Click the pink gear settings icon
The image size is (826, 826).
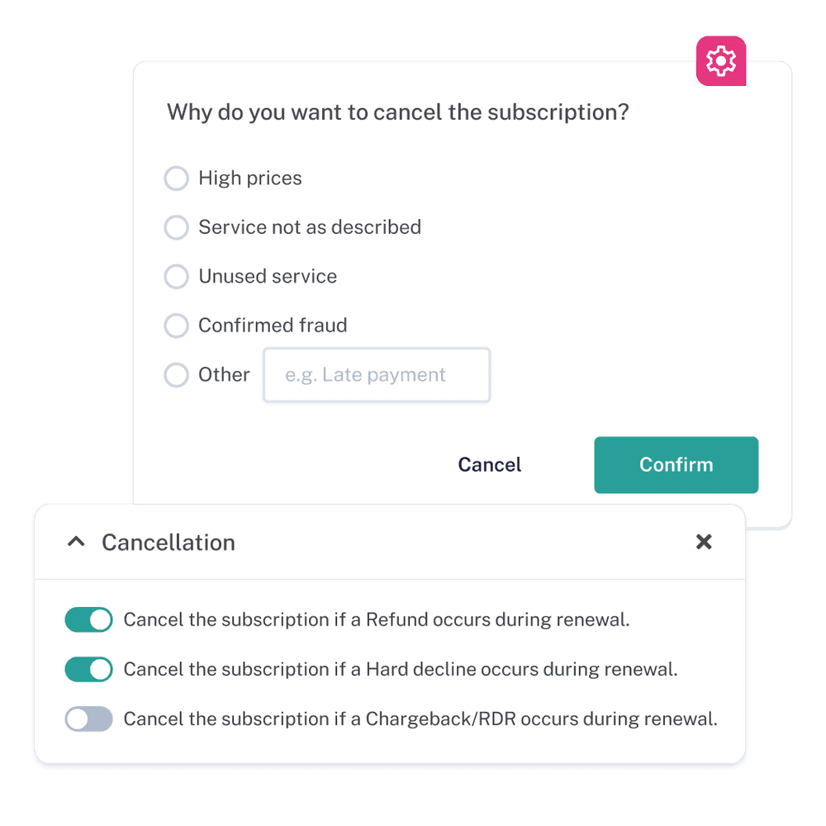pos(722,60)
